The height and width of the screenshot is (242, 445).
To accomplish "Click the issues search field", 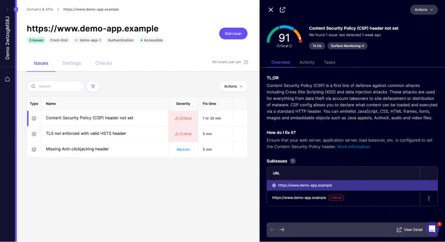I will point(56,86).
